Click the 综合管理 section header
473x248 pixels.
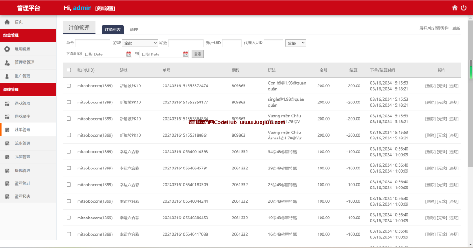[28, 35]
